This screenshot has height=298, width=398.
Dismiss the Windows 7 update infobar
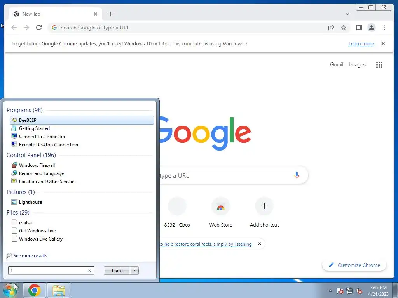pyautogui.click(x=383, y=43)
